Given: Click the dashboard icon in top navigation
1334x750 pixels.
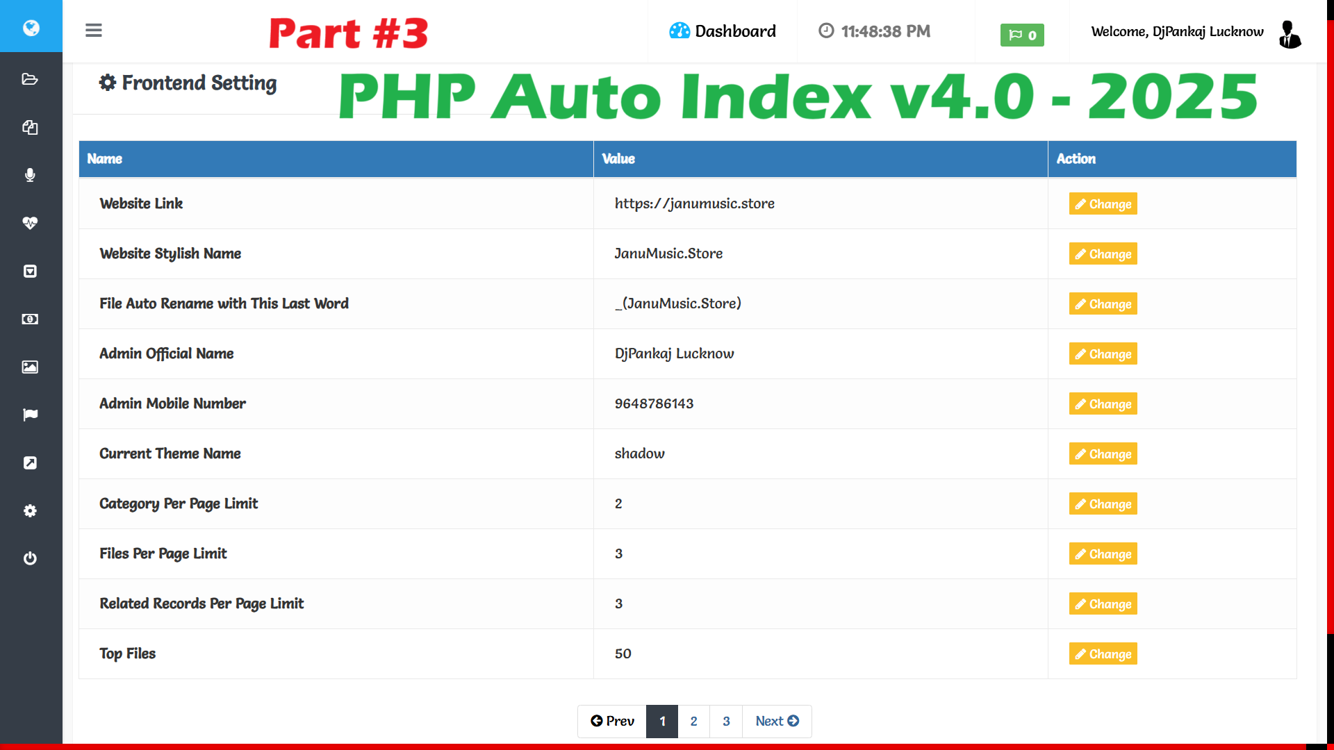Looking at the screenshot, I should click(678, 31).
